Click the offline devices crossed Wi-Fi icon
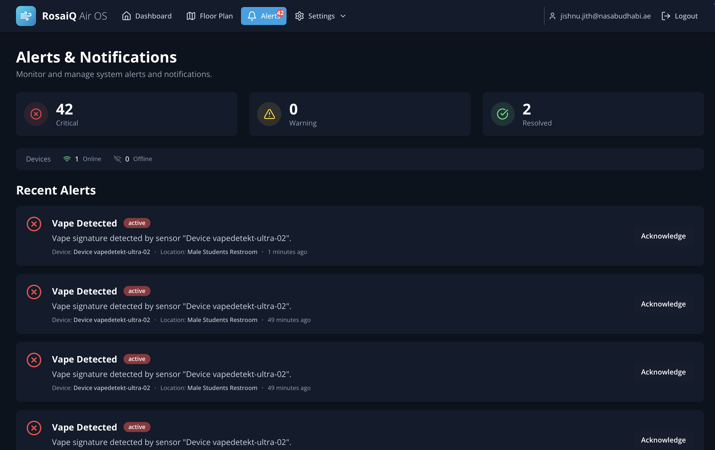Viewport: 715px width, 450px height. pos(117,159)
